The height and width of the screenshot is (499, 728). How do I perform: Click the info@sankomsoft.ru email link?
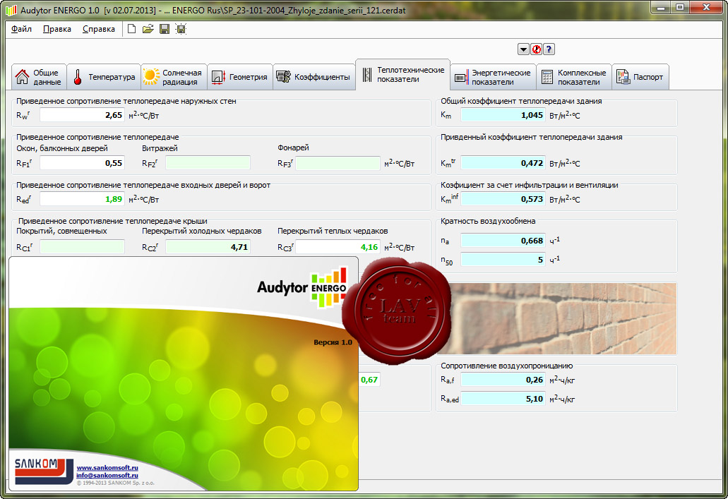(x=107, y=475)
